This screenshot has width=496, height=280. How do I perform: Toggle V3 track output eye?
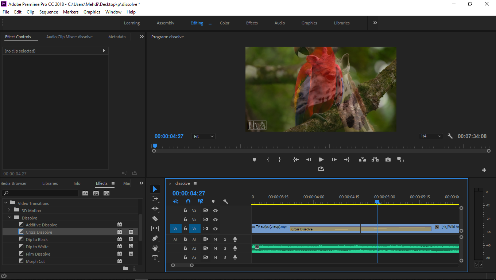click(x=216, y=210)
